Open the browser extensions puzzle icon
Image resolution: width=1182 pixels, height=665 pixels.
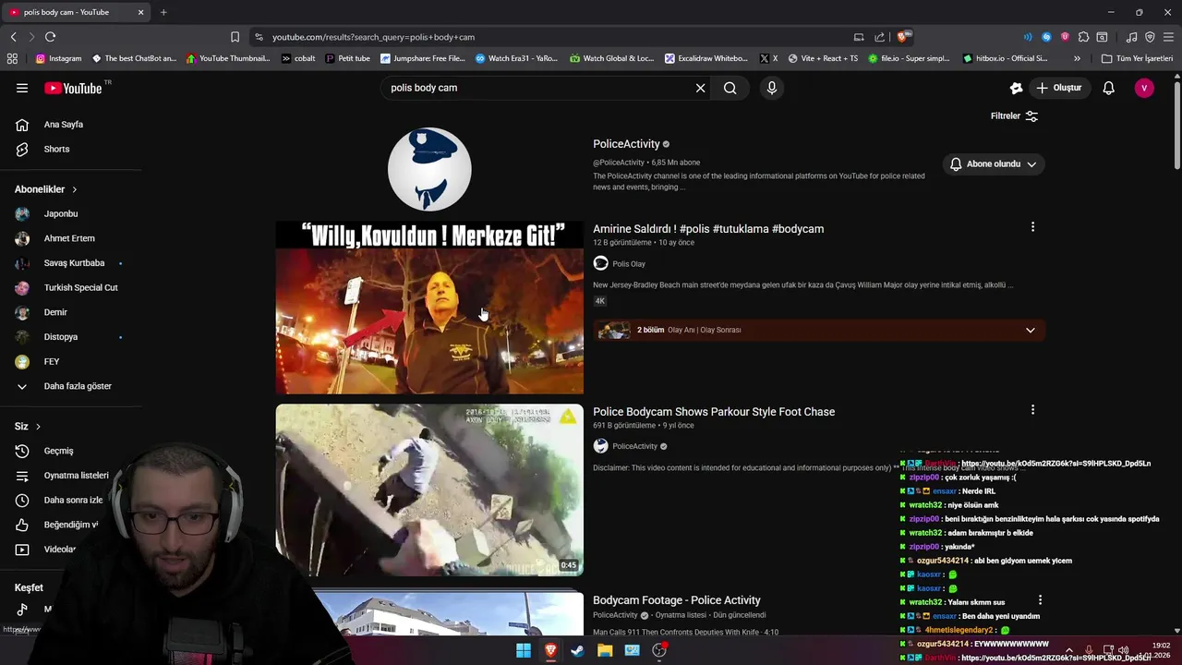click(1083, 37)
